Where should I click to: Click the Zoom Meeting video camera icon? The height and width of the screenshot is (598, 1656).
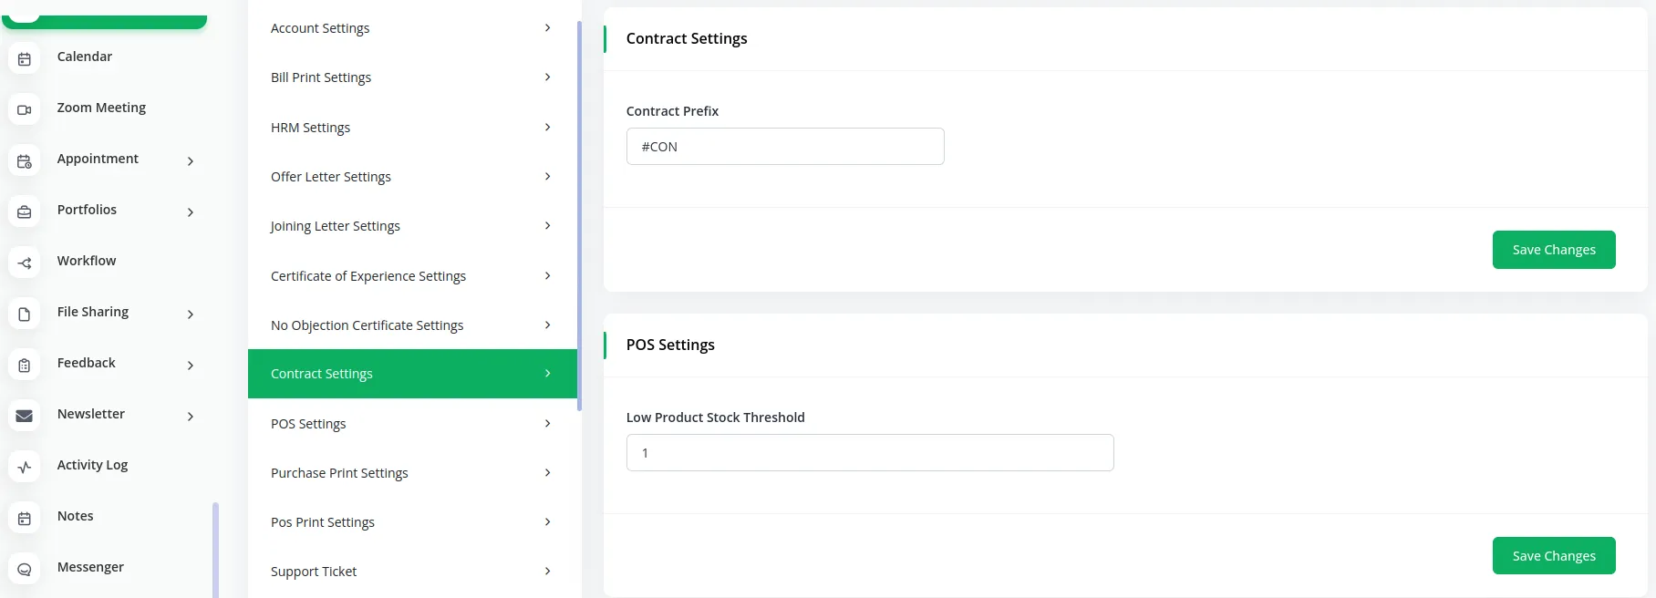25,110
